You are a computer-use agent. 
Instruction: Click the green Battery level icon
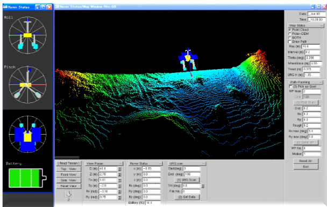pyautogui.click(x=27, y=178)
